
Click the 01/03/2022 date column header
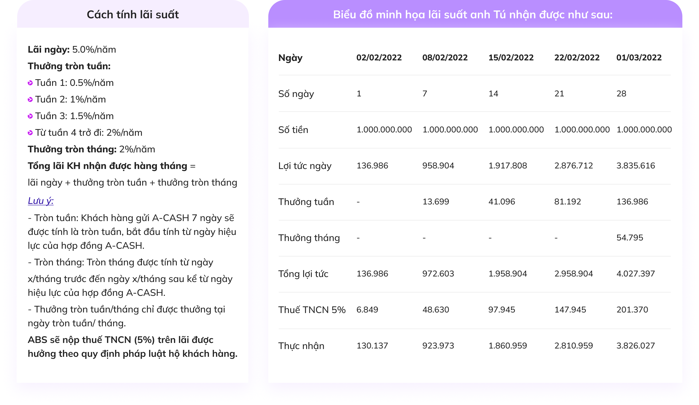639,57
